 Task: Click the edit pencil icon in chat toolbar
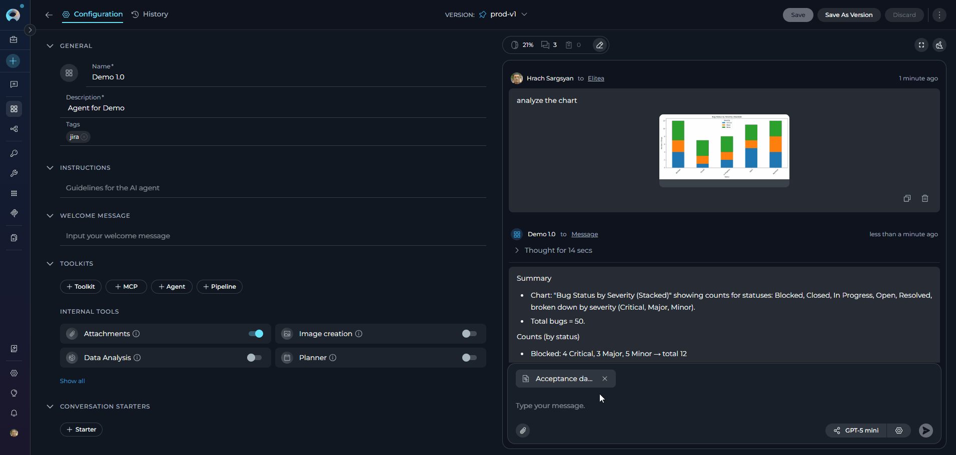click(x=599, y=45)
